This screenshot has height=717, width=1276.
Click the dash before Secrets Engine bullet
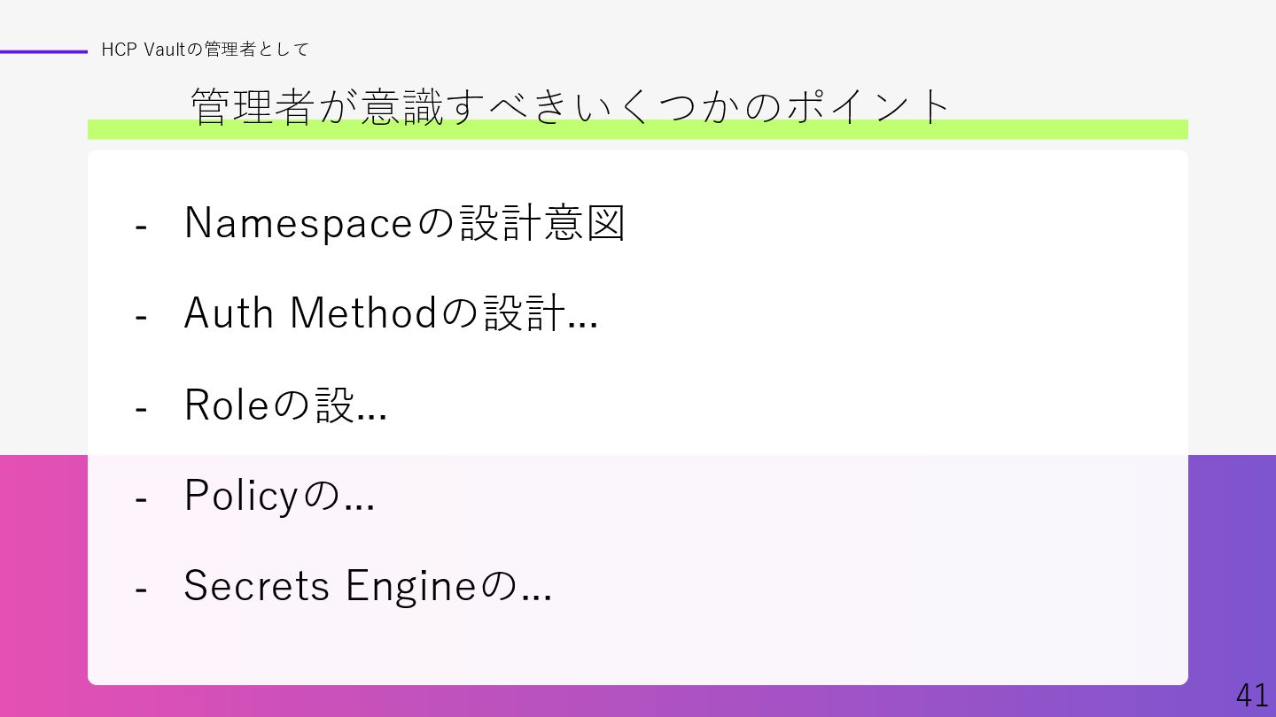(141, 590)
